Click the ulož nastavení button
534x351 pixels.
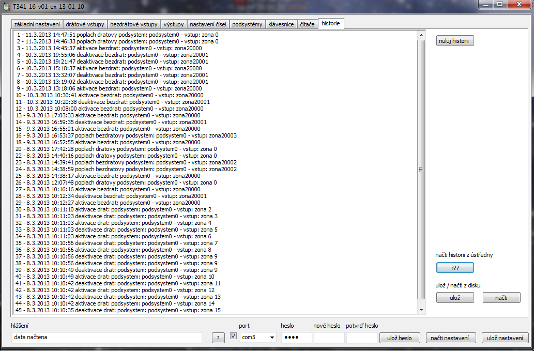click(505, 338)
